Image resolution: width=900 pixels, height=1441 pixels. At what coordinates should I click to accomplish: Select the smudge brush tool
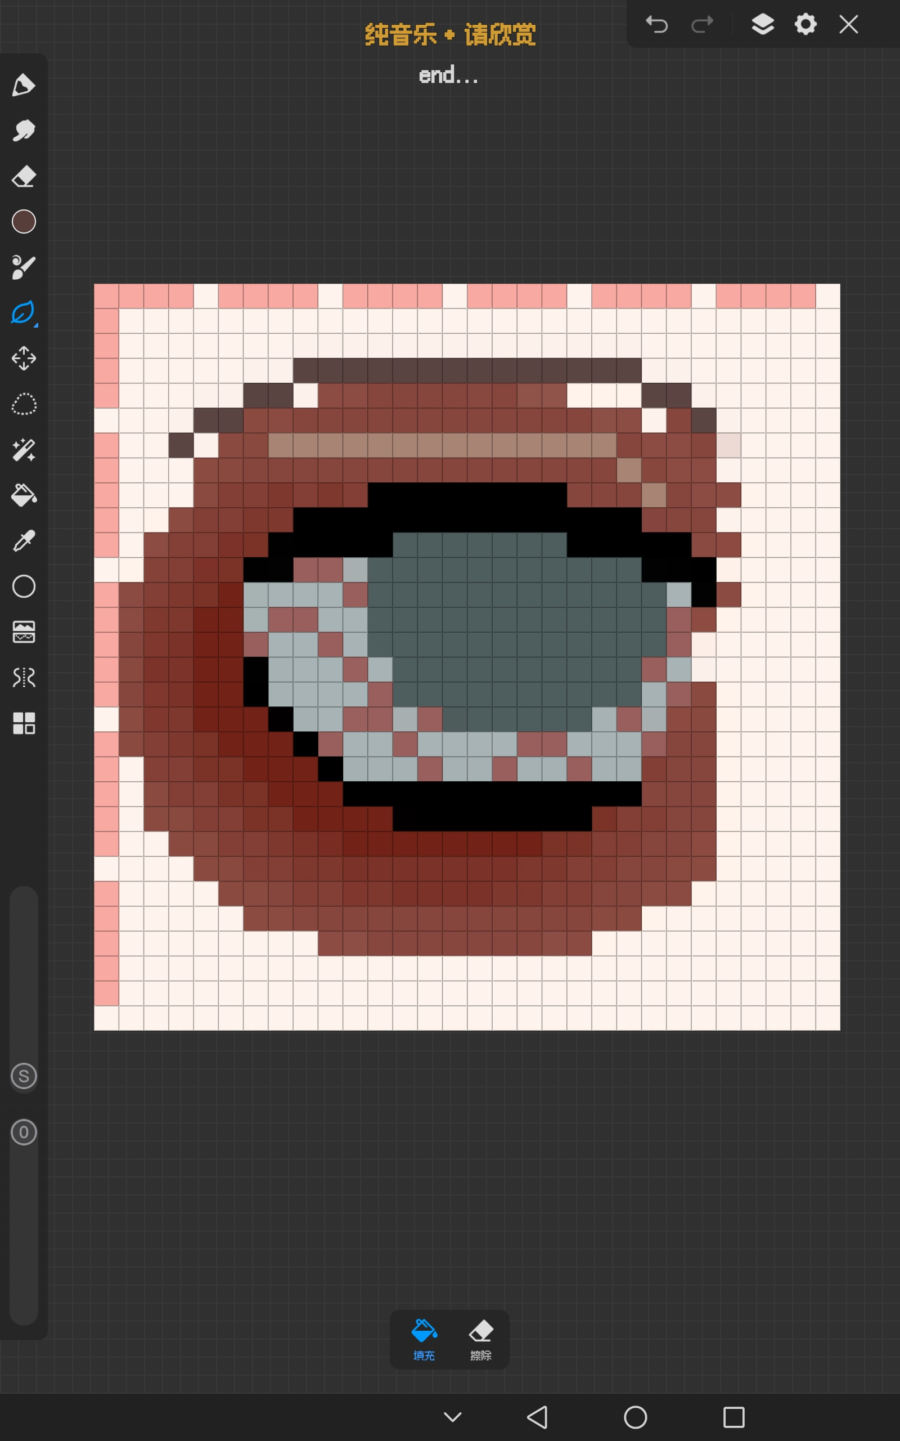point(24,131)
